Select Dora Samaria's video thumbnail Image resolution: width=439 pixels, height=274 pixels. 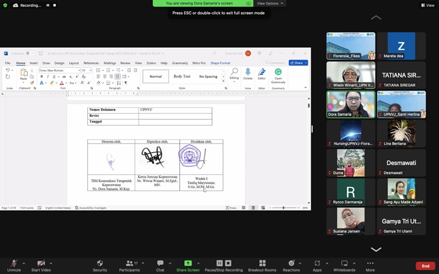(x=351, y=104)
